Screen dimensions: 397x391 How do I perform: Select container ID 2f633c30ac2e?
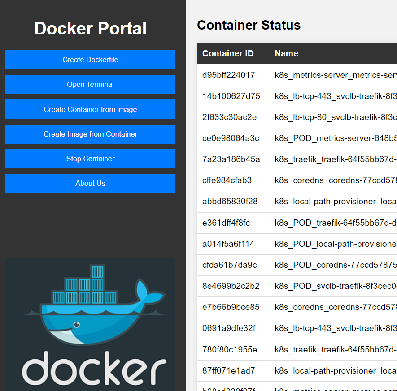(229, 117)
